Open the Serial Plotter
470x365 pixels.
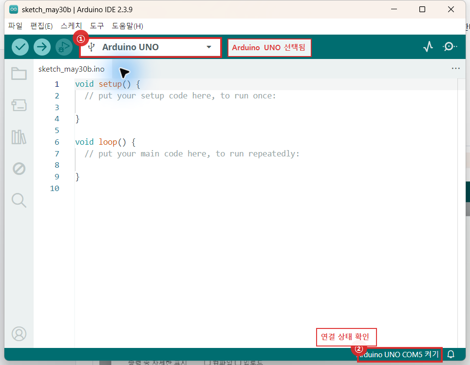pos(428,46)
